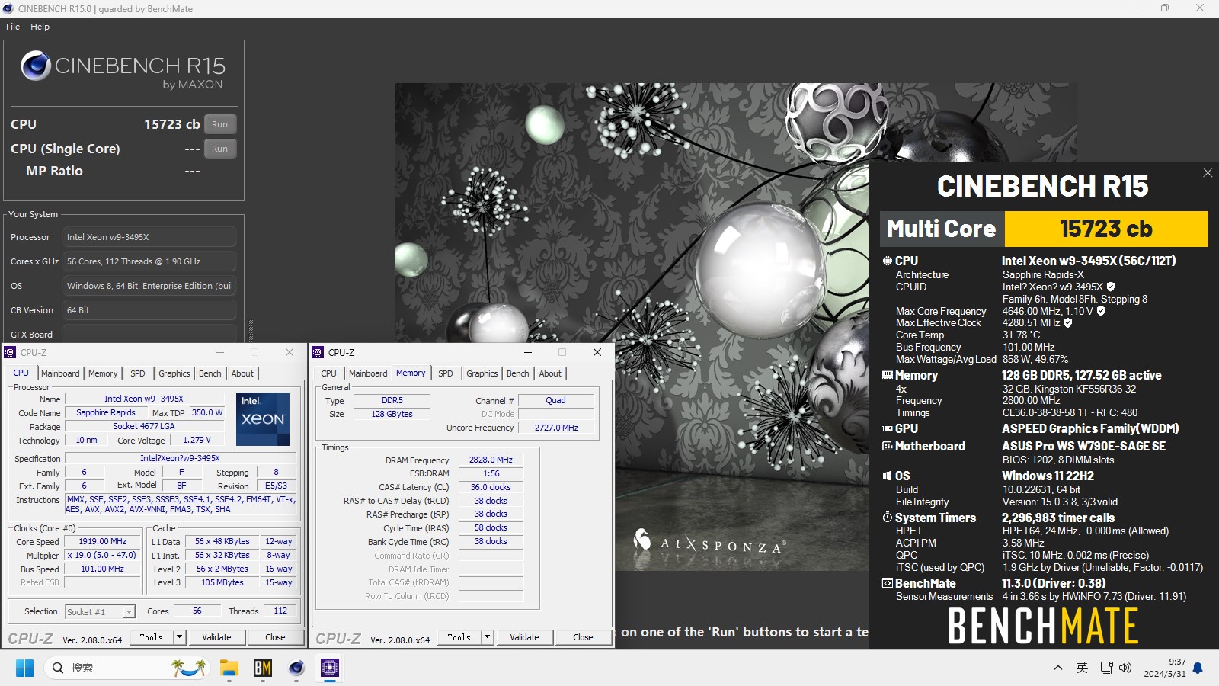Select Graphics tab in right CPU-Z window

coord(482,373)
